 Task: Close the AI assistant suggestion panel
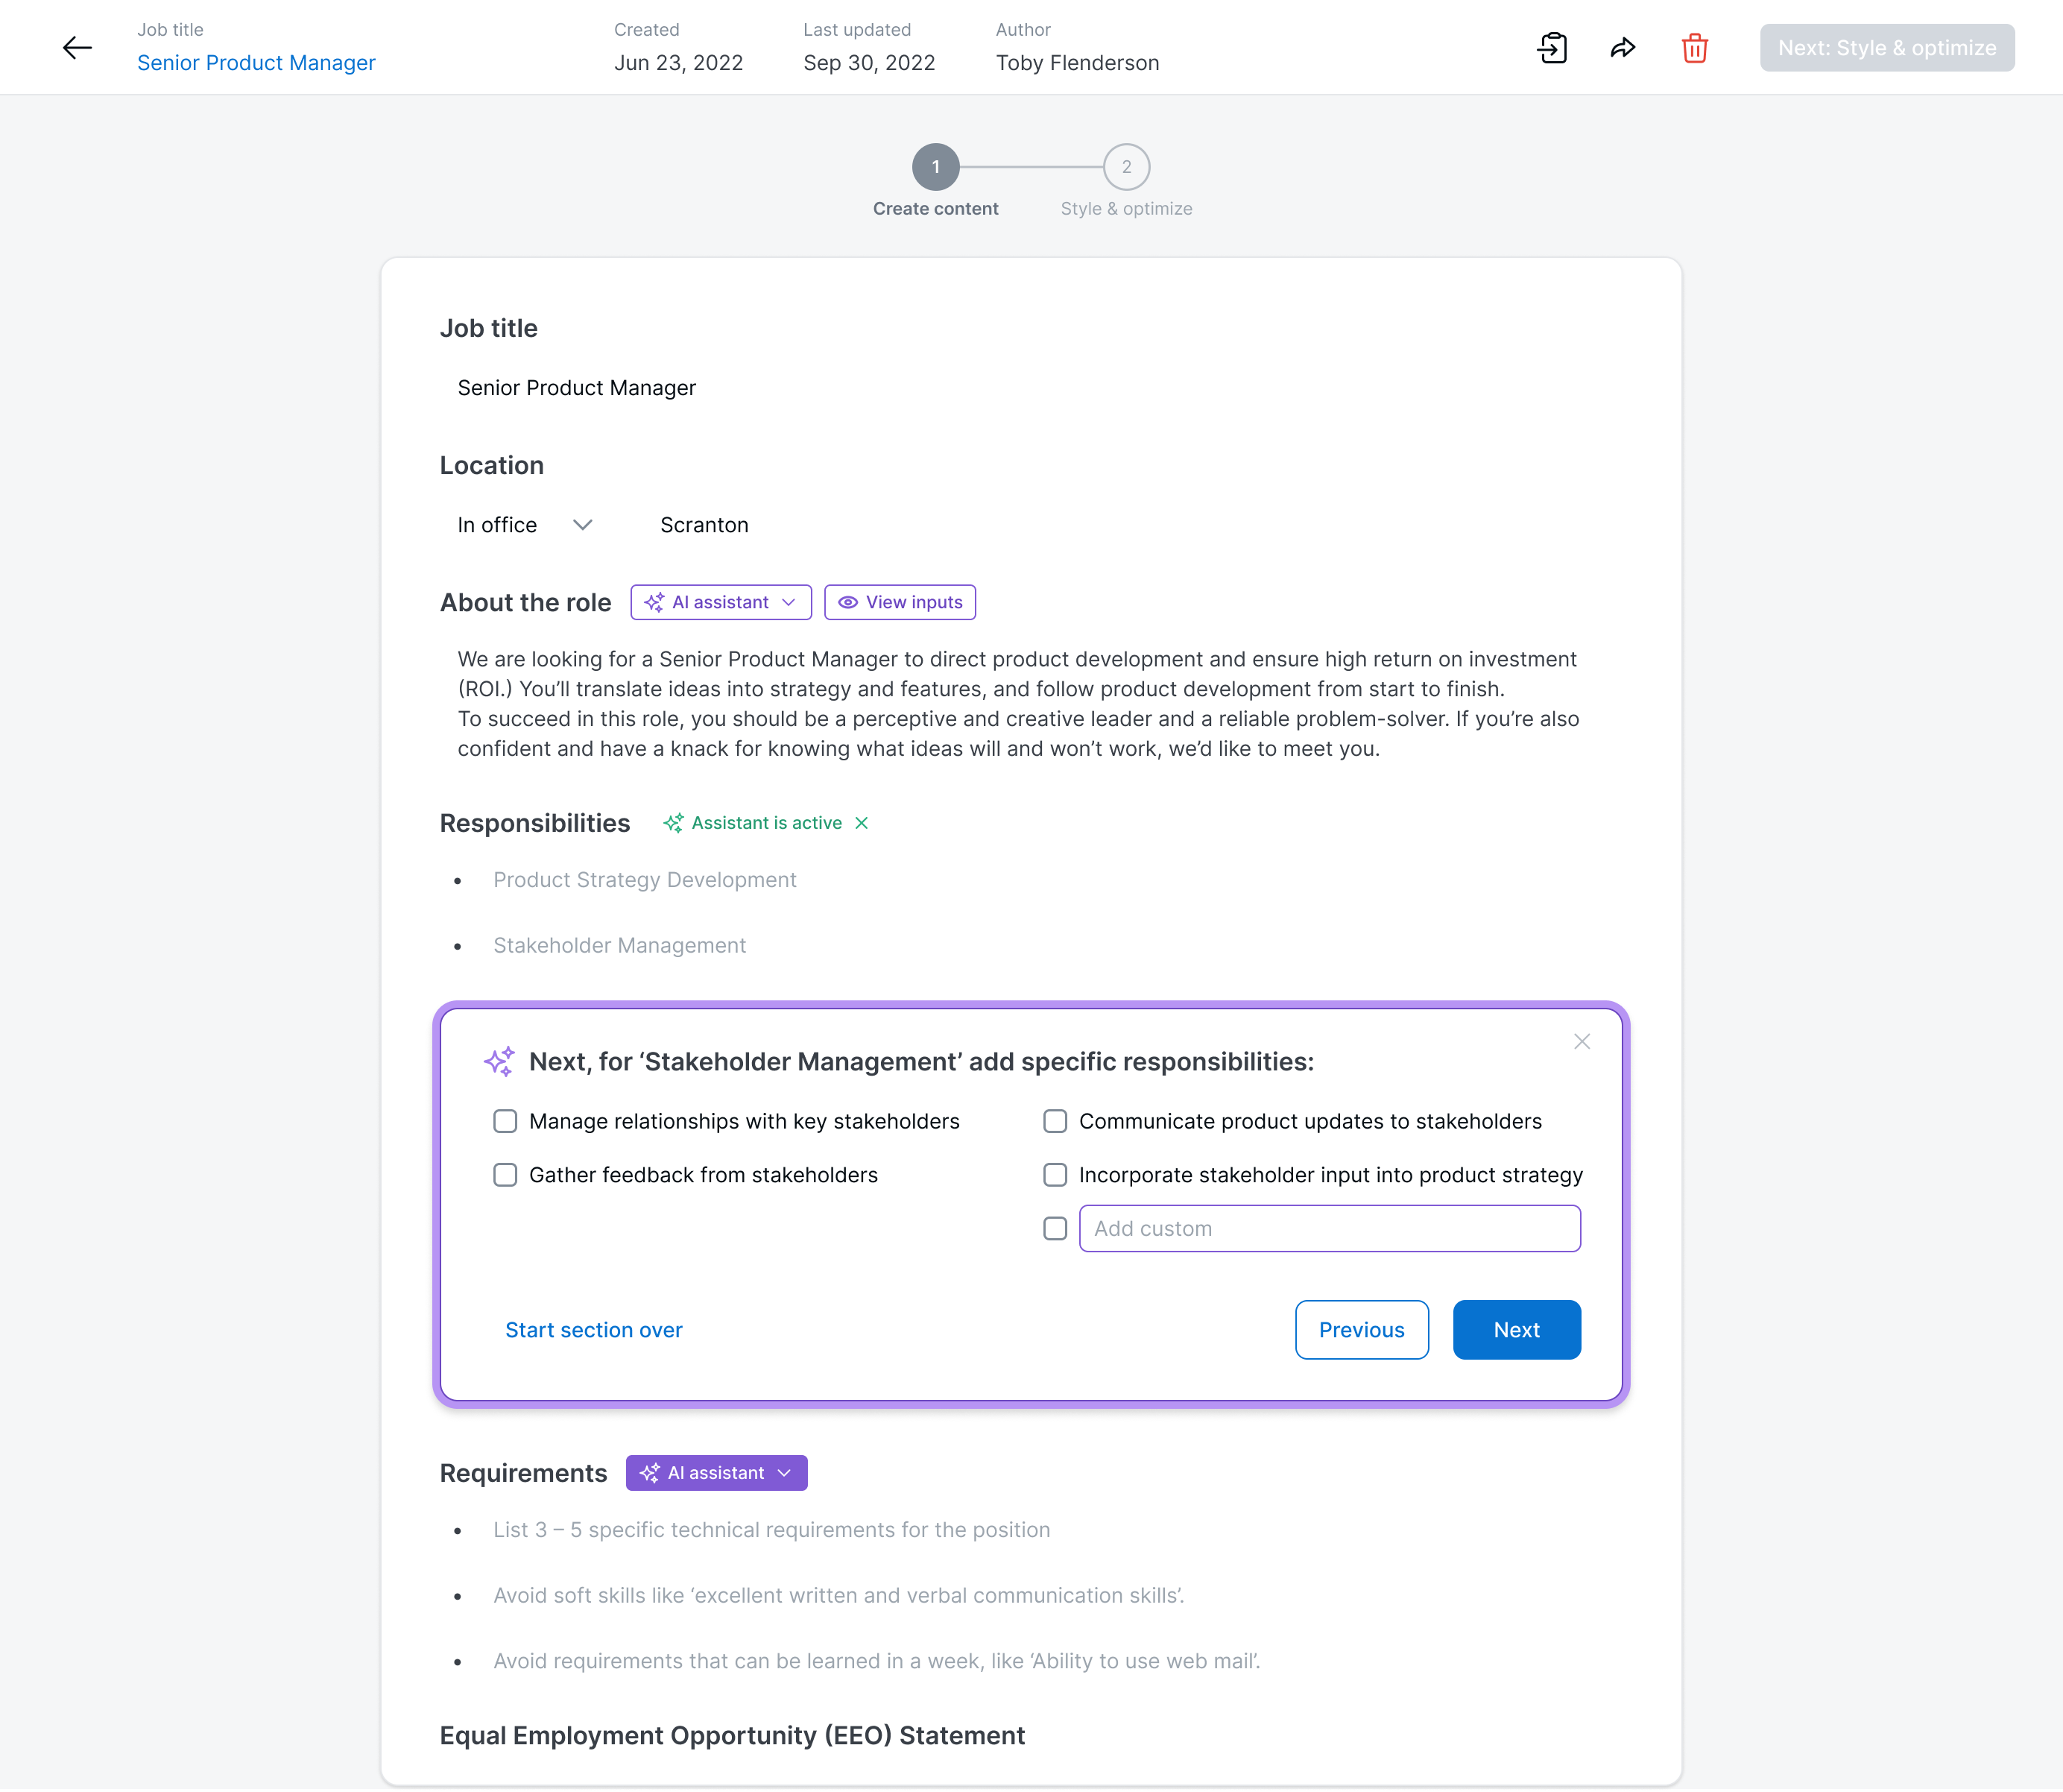1581,1042
